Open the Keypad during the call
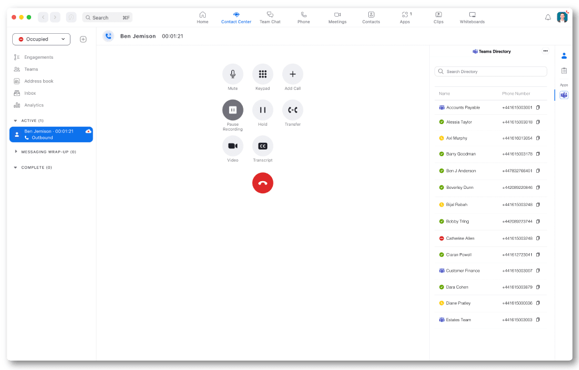Viewport: 579px width, 370px height. point(262,74)
